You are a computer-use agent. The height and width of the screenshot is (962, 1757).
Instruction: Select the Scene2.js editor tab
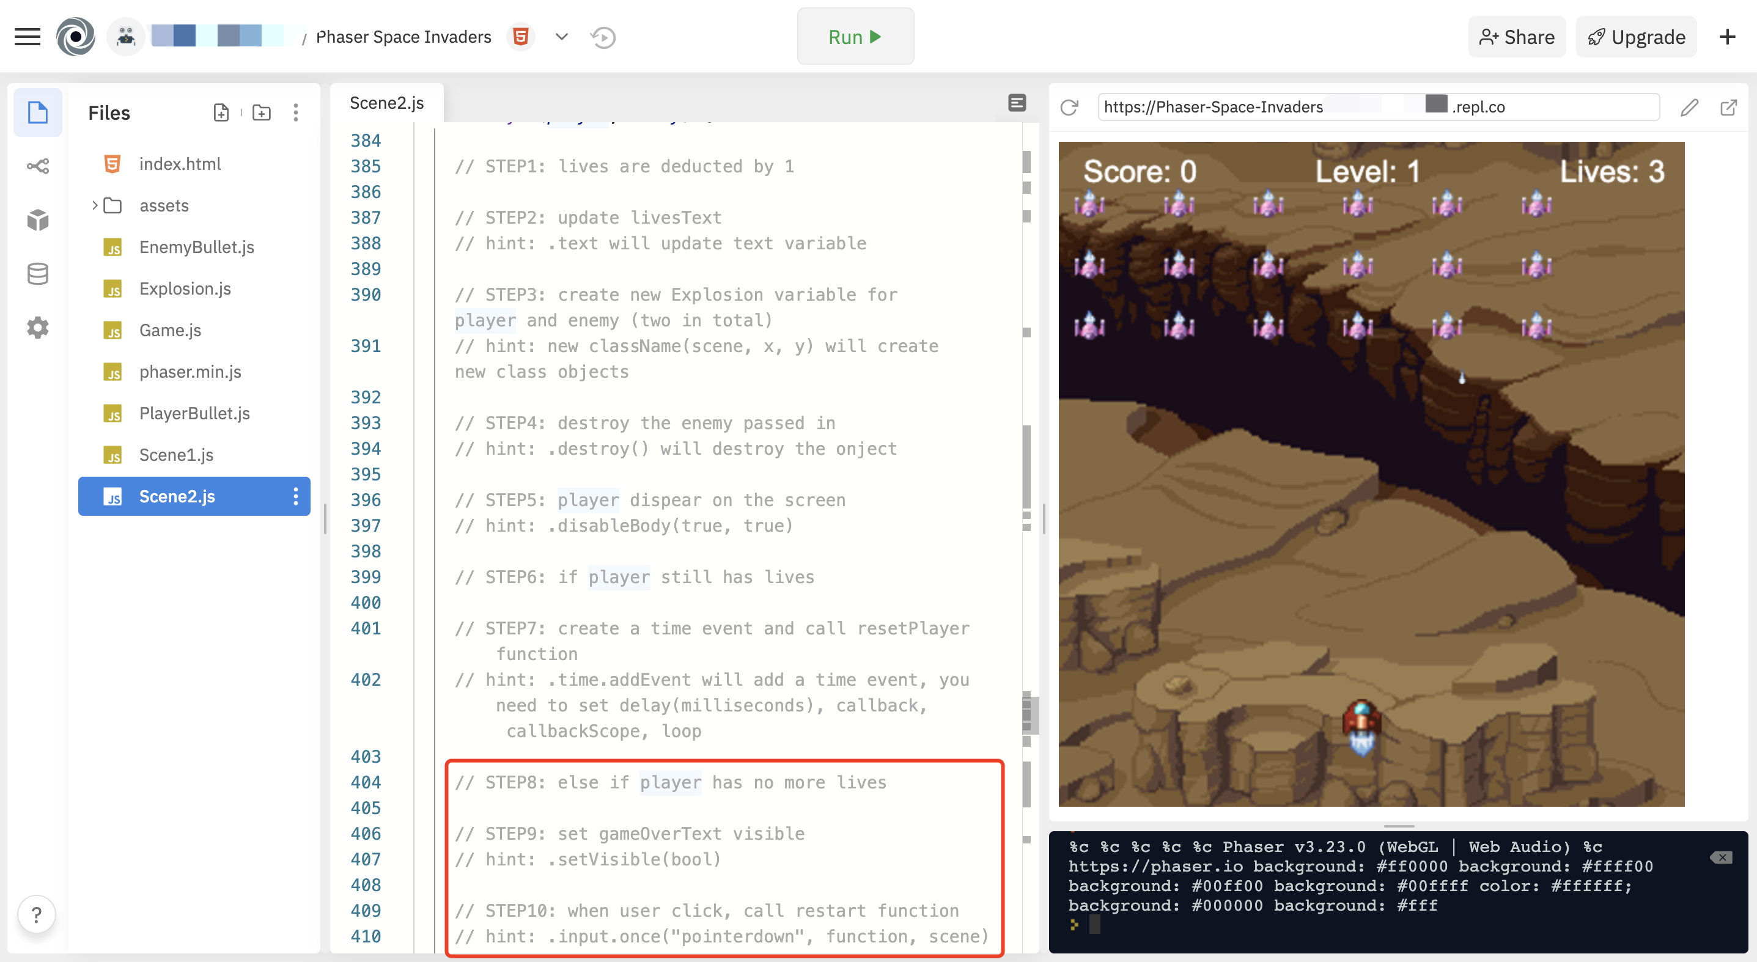click(387, 103)
